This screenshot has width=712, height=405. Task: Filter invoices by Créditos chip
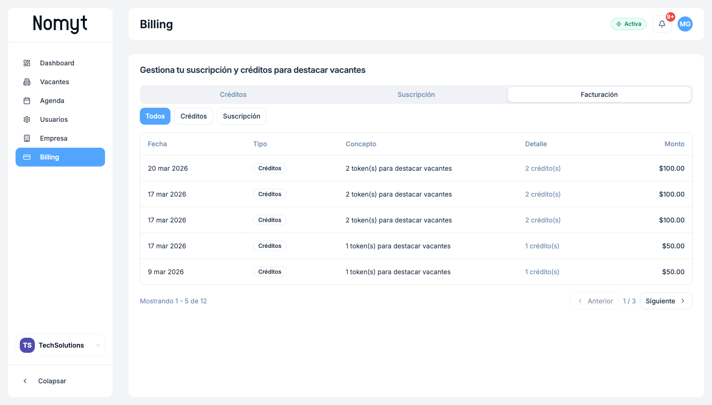194,116
